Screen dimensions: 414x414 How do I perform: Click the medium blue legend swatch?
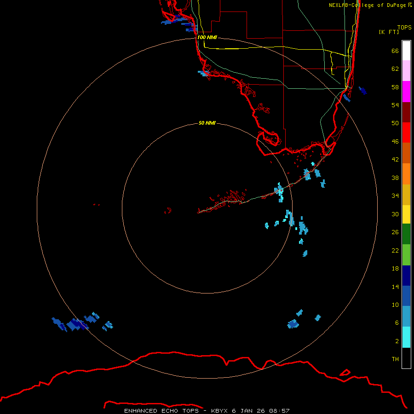[x=406, y=296]
